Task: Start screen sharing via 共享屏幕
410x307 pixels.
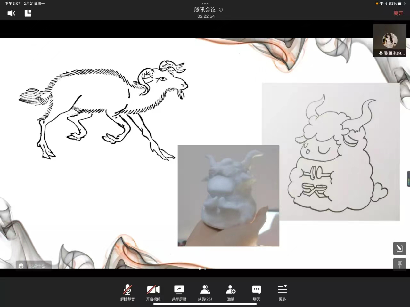Action: coord(179,292)
